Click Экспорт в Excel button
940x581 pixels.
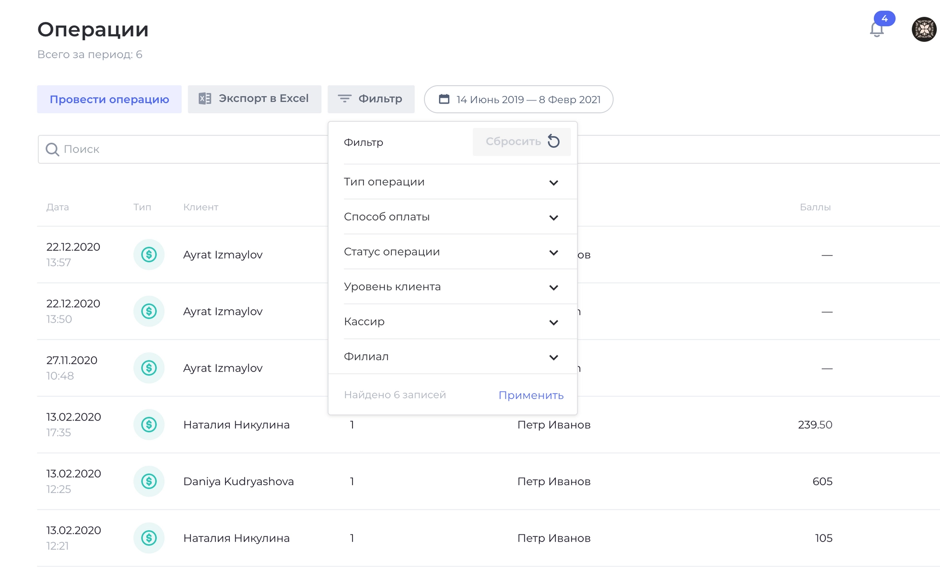point(254,99)
